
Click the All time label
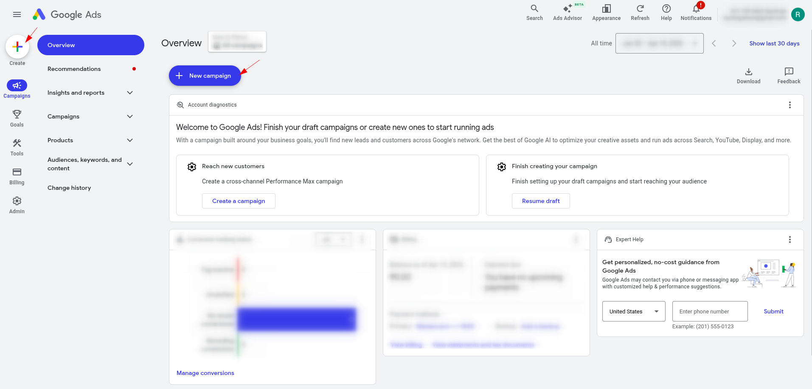(601, 43)
